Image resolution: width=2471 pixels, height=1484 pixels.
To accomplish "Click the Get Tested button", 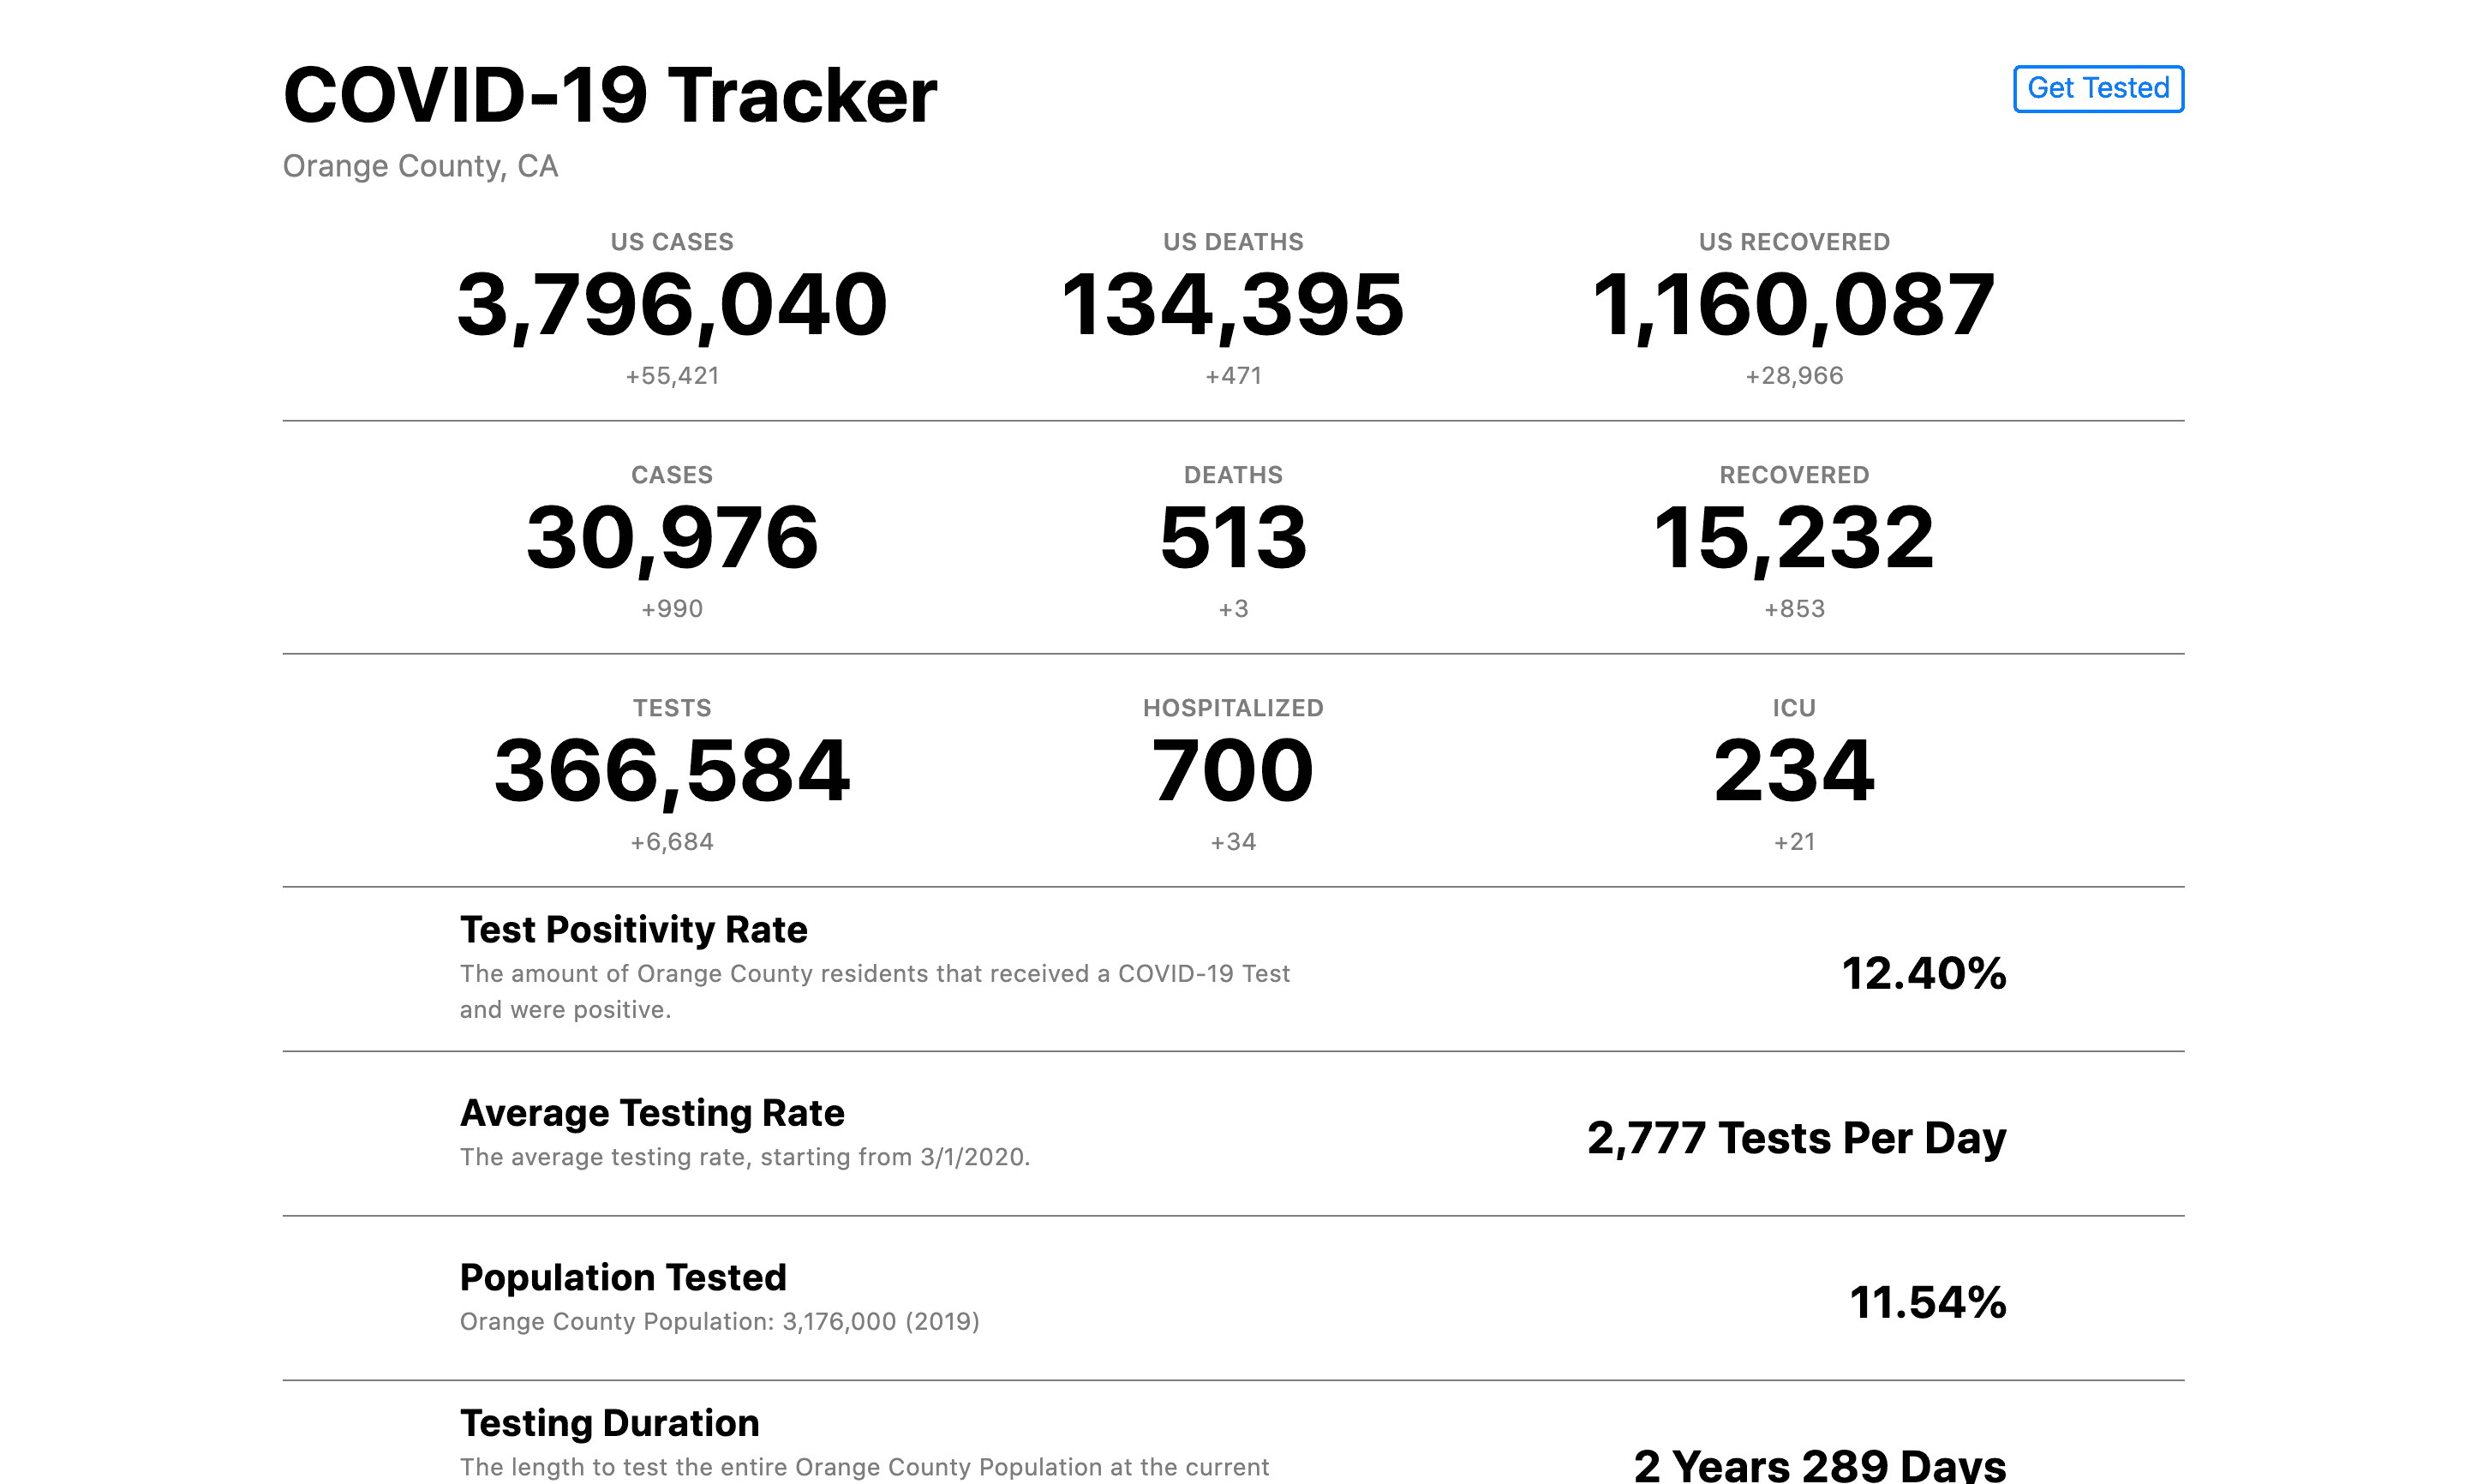I will click(2097, 89).
